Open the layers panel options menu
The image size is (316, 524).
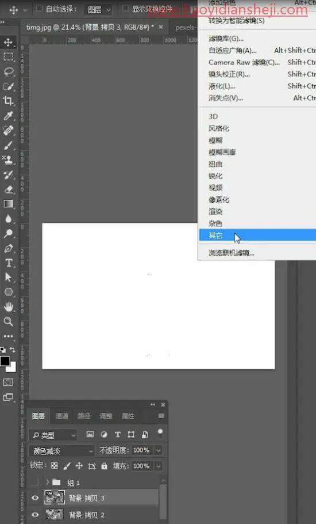[x=161, y=416]
